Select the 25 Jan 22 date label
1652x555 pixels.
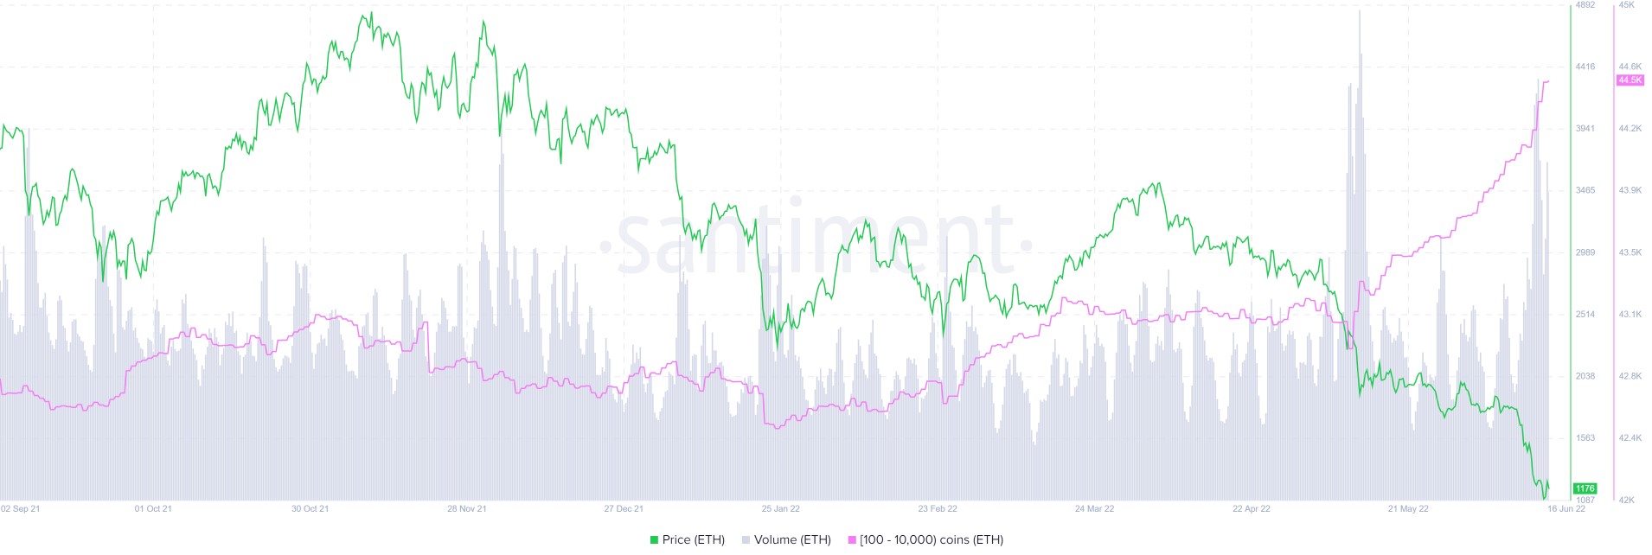(780, 508)
